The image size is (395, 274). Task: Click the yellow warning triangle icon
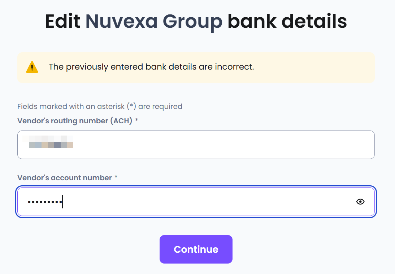pyautogui.click(x=32, y=67)
